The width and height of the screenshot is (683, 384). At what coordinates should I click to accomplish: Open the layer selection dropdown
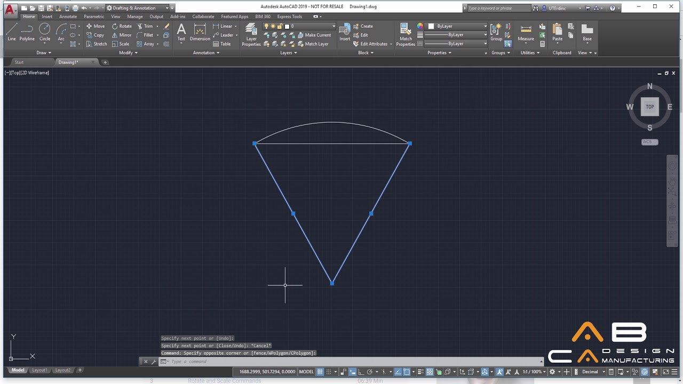[300, 26]
